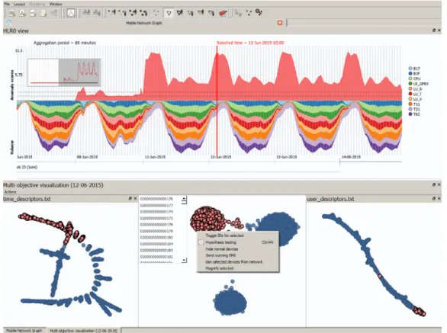
Task: Click the filled polygon tool next to the triangle
Action: point(179,12)
